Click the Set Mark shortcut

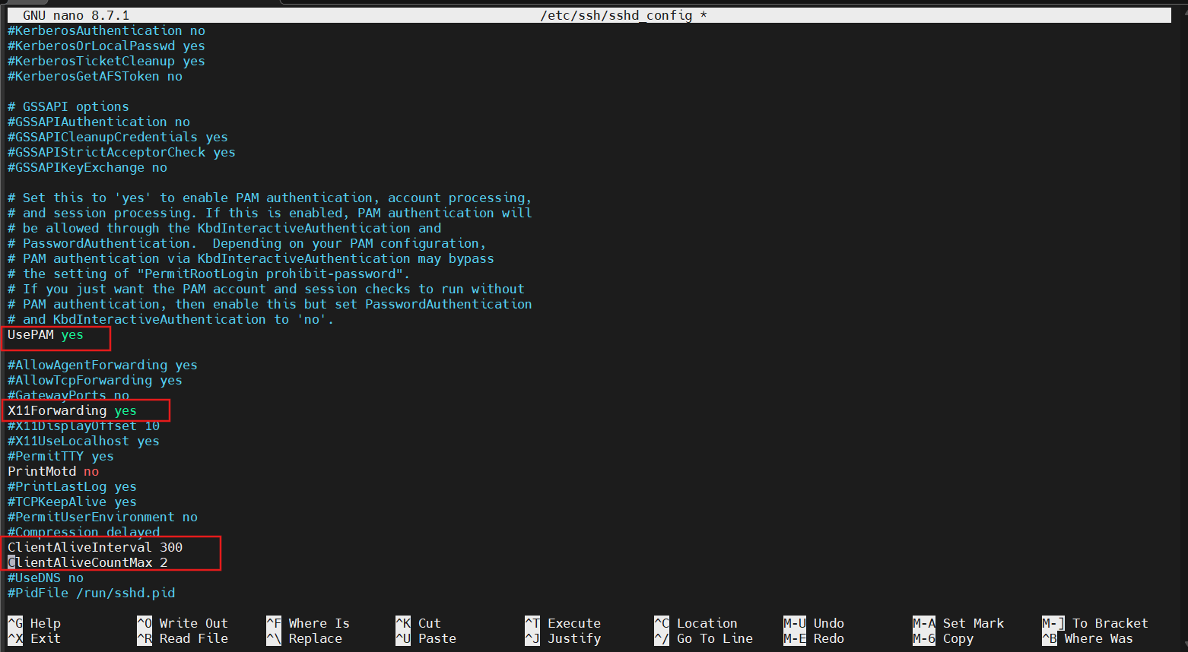(958, 623)
